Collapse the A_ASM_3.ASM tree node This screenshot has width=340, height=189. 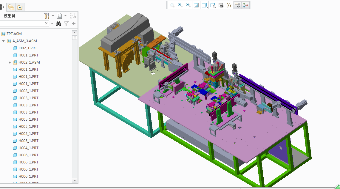4,41
